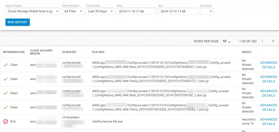Open Advanced Details for Role_20191210T033509Z file

[x=269, y=65]
